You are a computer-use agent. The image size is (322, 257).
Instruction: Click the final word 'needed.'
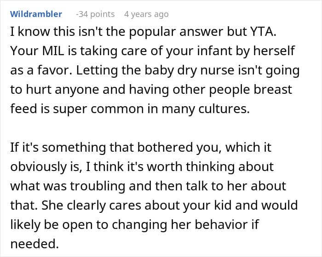[34, 244]
